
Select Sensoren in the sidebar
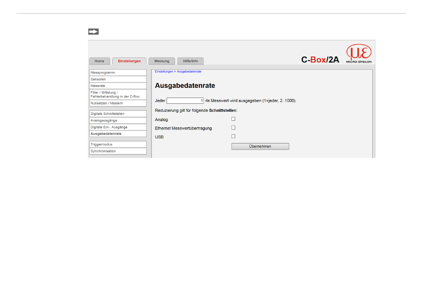118,79
